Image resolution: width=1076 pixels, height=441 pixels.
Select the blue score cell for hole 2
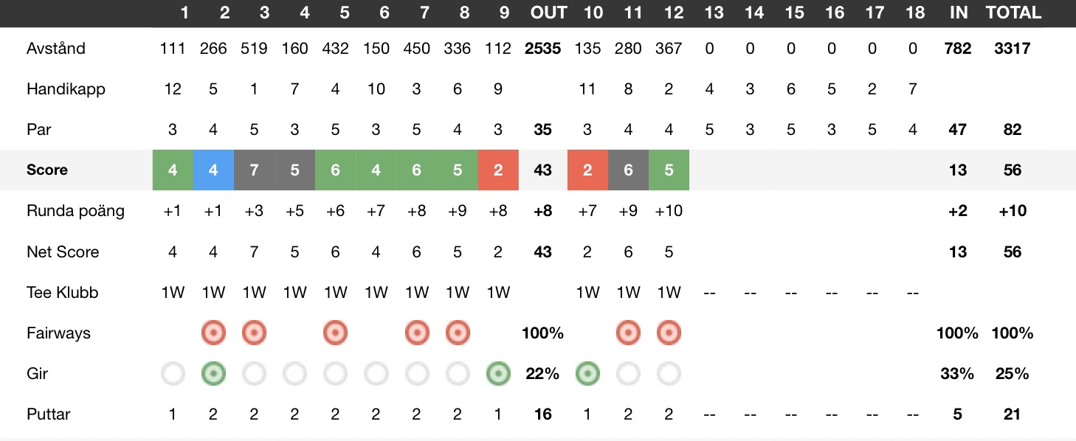tap(213, 170)
